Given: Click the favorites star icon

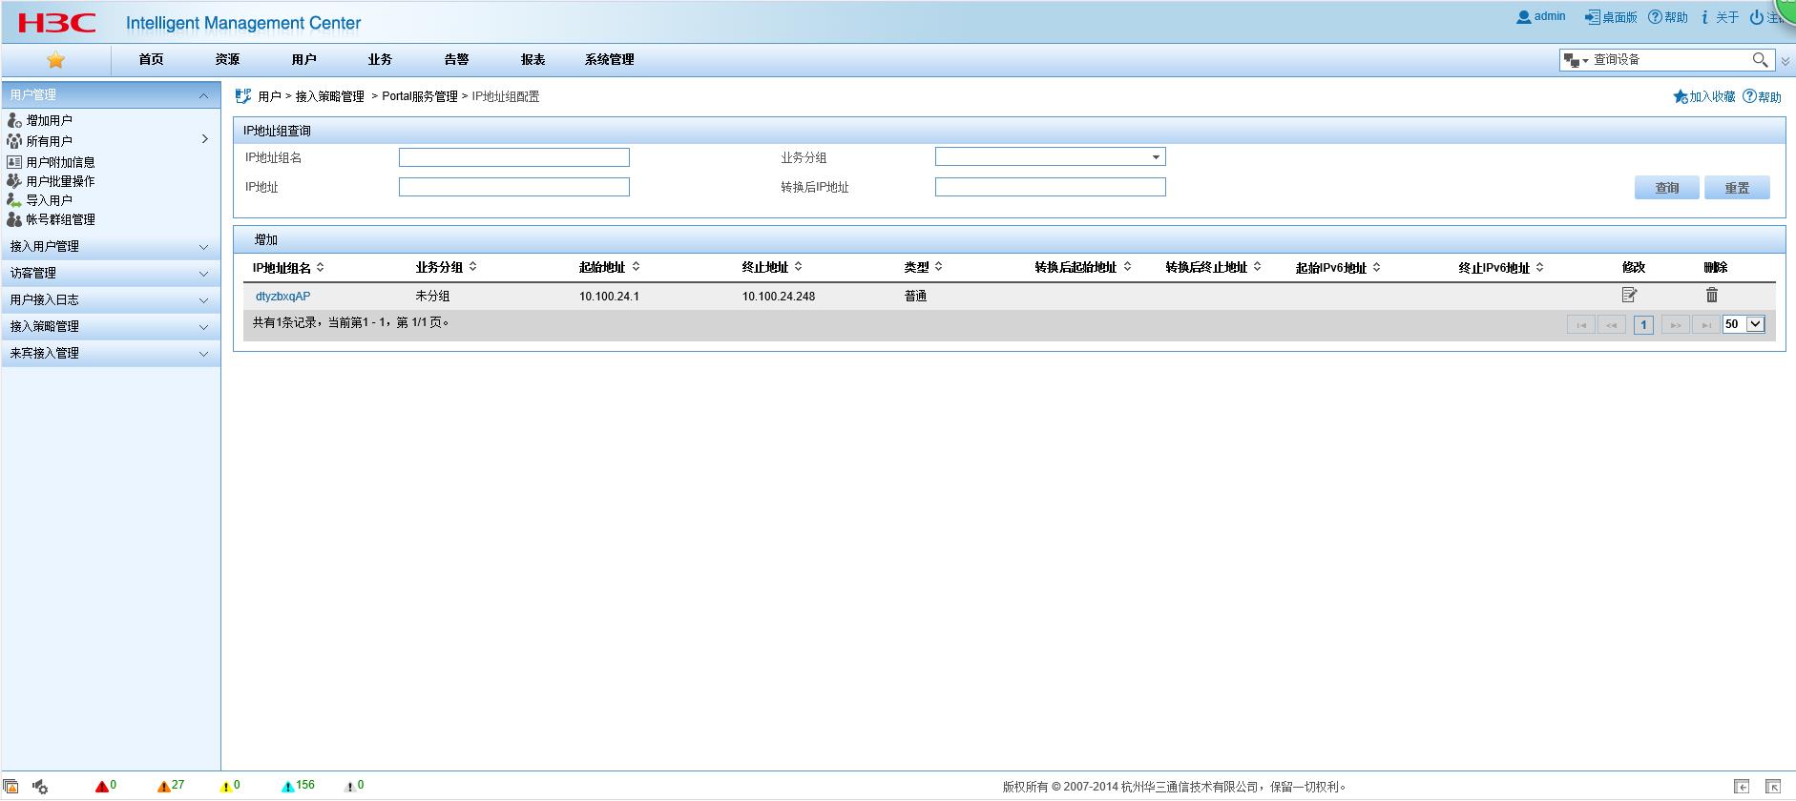Looking at the screenshot, I should 56,60.
